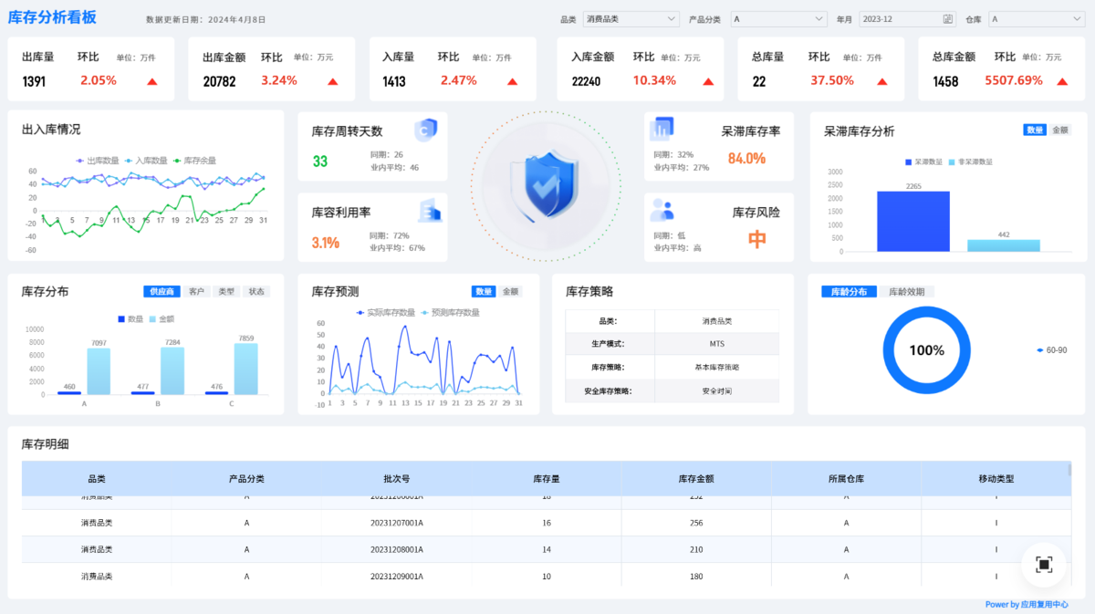Click MTS value in 库存策略 table

click(x=716, y=344)
